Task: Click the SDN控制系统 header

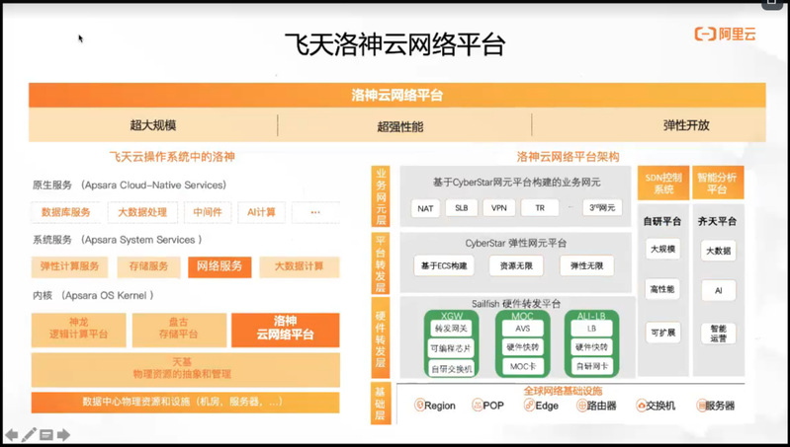Action: click(x=663, y=183)
